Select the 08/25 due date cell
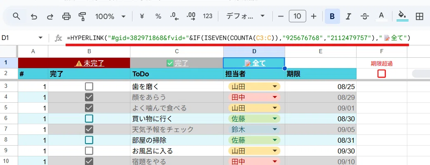This screenshot has width=430, height=165. pyautogui.click(x=321, y=87)
